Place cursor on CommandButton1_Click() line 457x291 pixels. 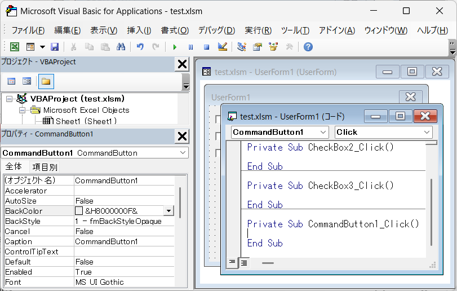pos(333,224)
